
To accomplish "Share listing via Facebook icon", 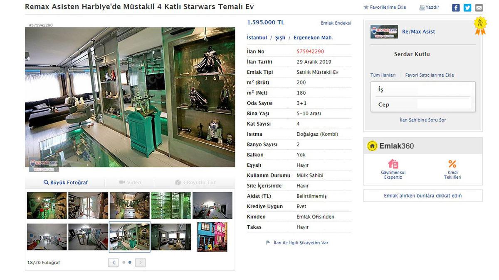I will click(x=456, y=7).
